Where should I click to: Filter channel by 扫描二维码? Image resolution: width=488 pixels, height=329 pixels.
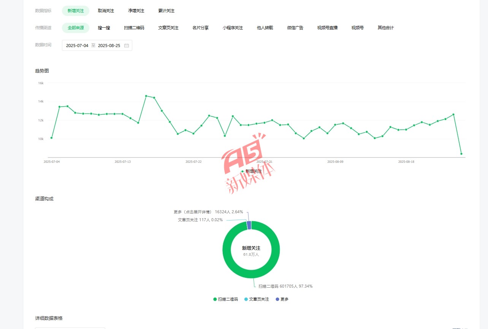[134, 28]
